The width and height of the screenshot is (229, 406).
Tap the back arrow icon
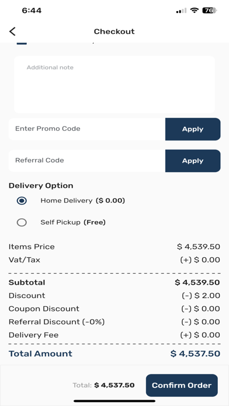[12, 32]
